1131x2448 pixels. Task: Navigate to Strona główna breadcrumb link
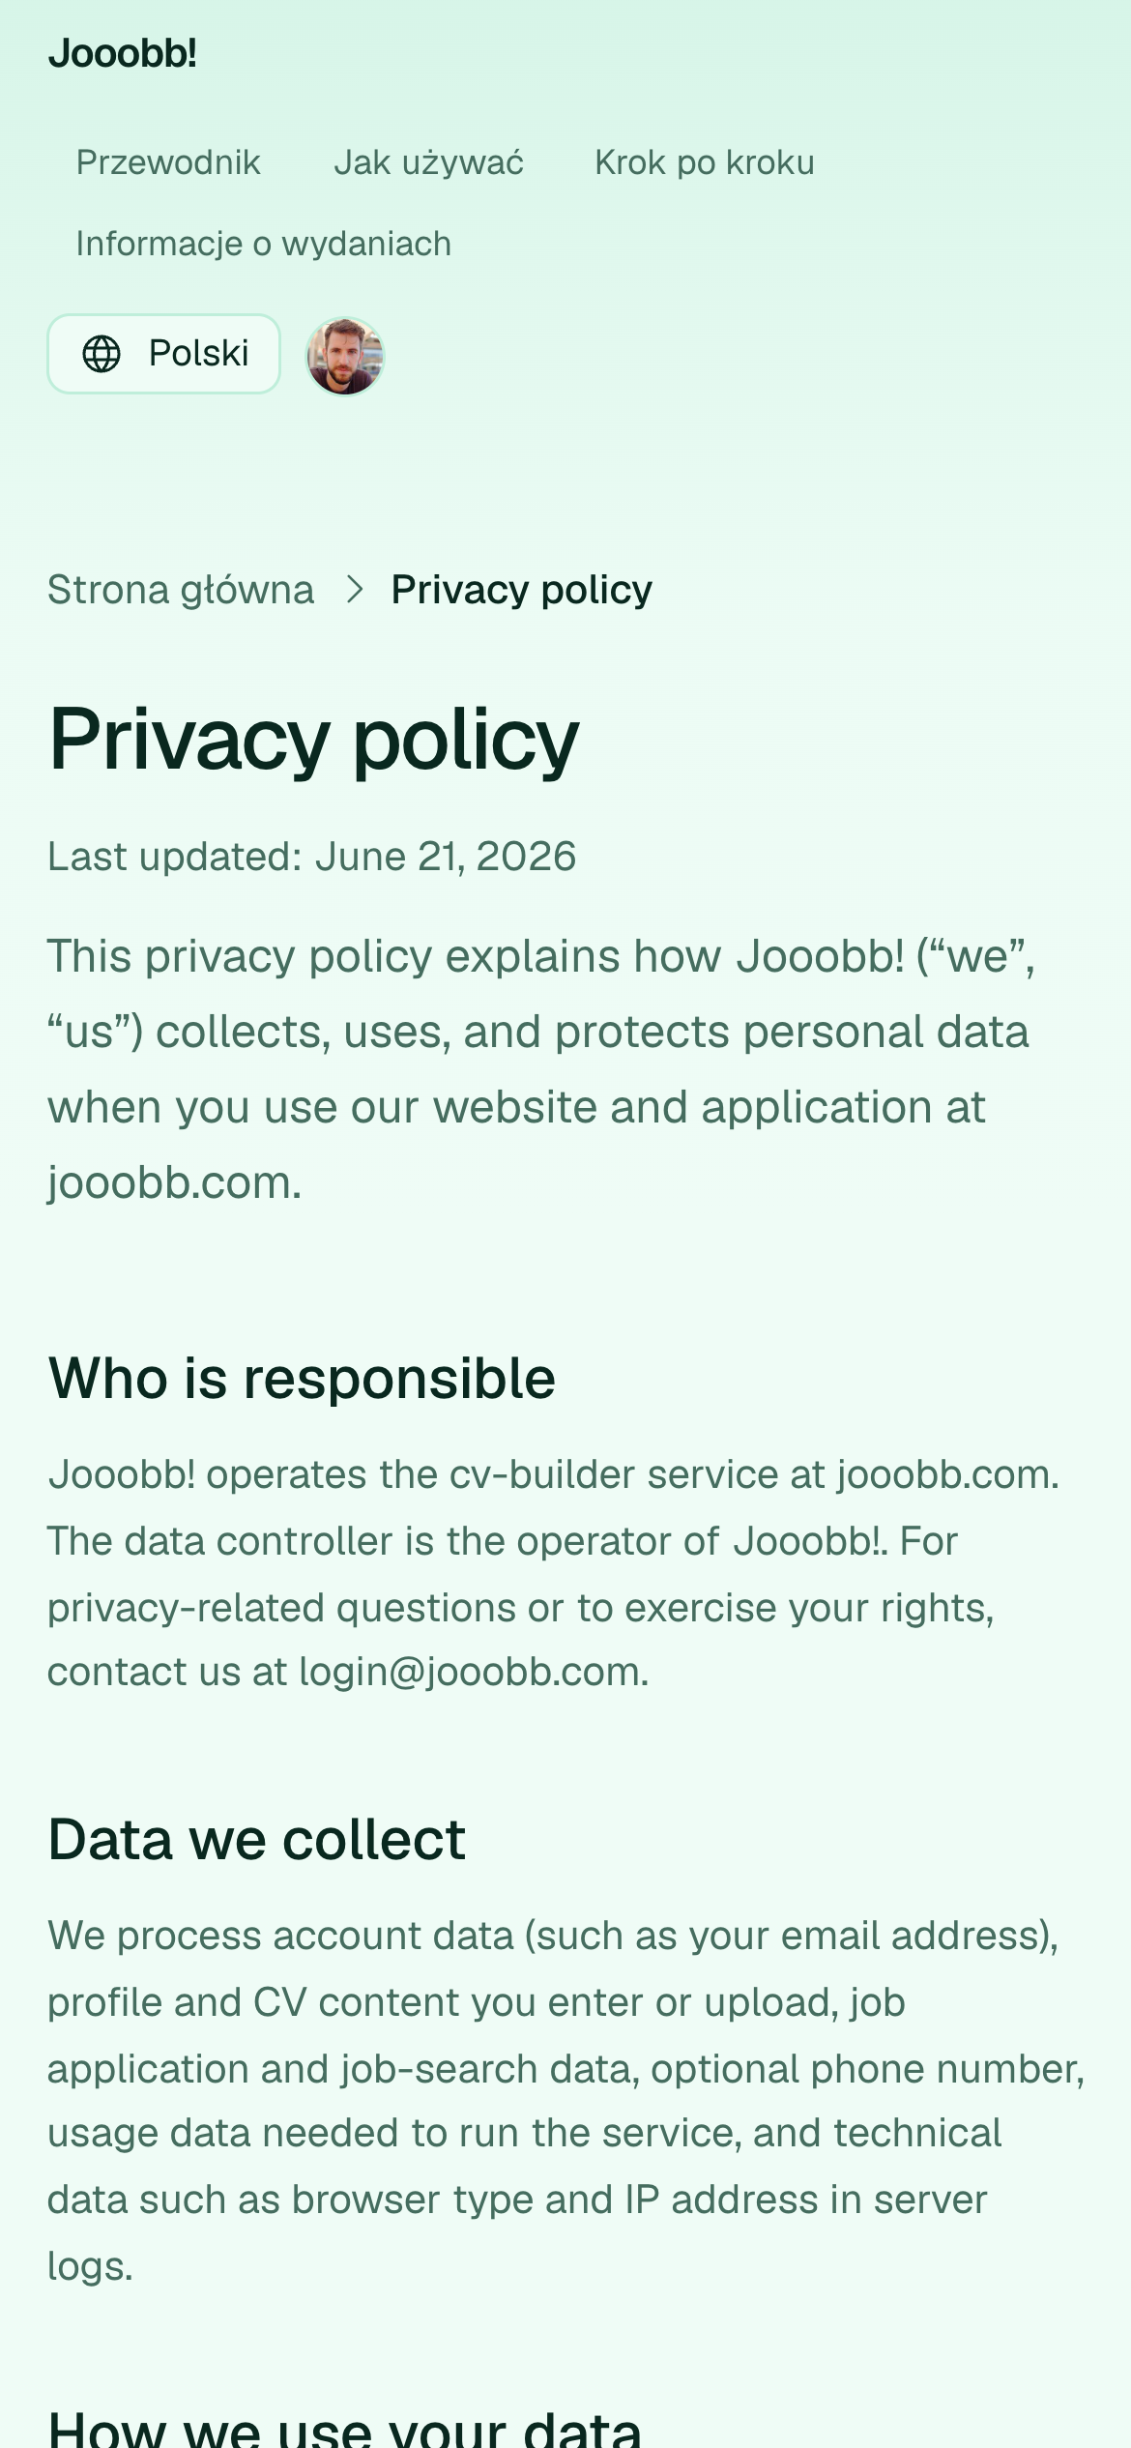pyautogui.click(x=181, y=590)
